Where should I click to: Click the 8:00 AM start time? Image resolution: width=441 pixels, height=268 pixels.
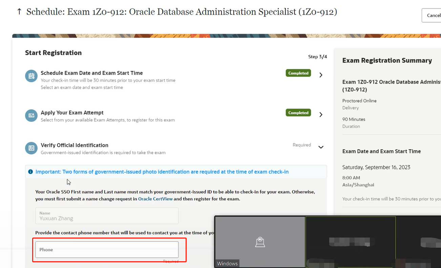351,178
